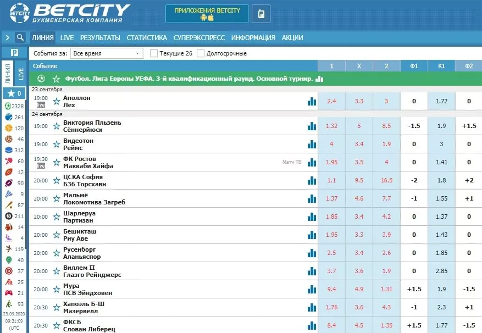Toggle the Долгосрочные checkbox

click(x=201, y=53)
